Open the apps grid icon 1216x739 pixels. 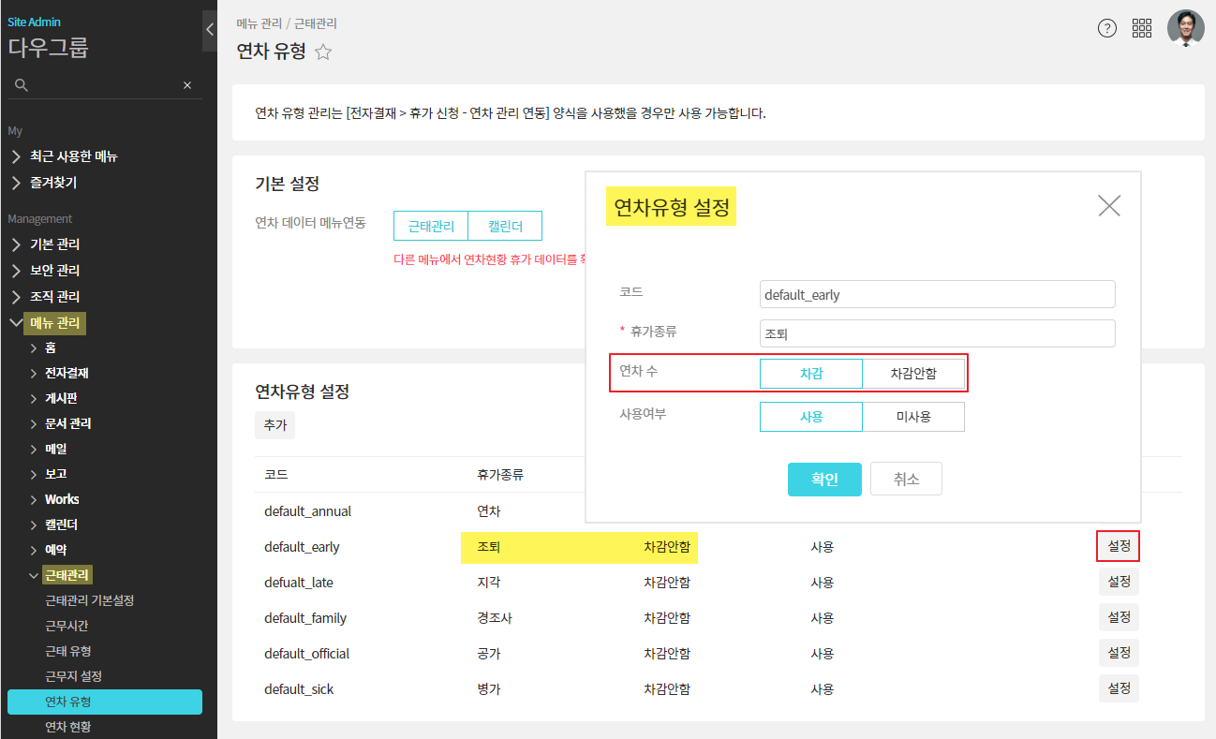tap(1142, 28)
